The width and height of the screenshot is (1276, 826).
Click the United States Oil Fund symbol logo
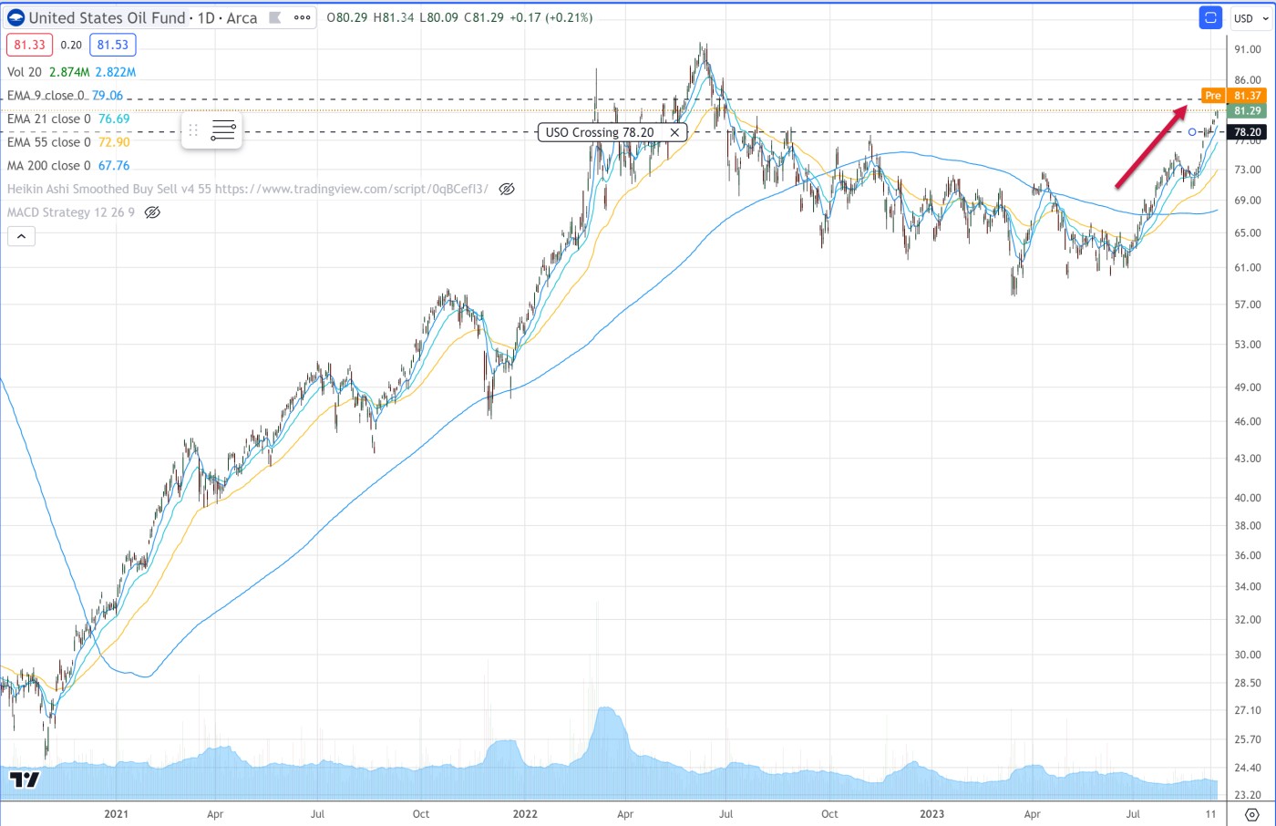15,17
